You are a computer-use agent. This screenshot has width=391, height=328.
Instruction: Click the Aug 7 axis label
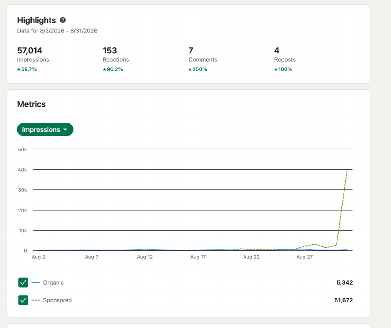click(x=91, y=257)
